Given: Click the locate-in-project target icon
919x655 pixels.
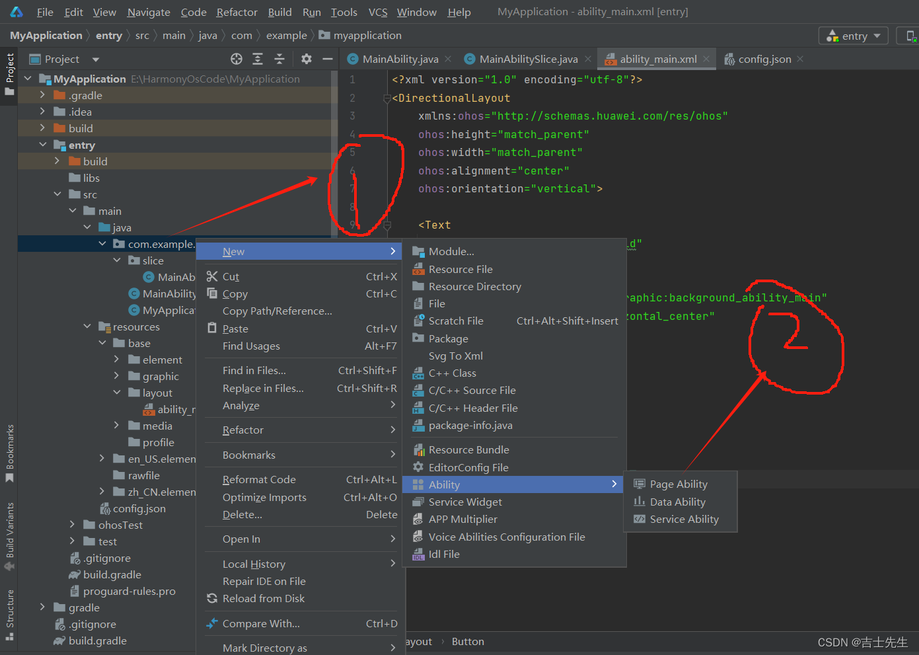Looking at the screenshot, I should [x=237, y=59].
